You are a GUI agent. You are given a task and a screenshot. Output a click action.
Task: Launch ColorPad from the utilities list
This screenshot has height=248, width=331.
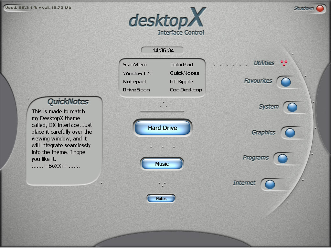[x=182, y=65]
